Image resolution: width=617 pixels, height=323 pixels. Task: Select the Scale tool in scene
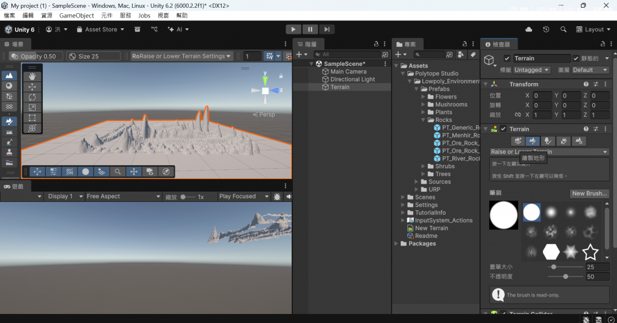click(33, 107)
